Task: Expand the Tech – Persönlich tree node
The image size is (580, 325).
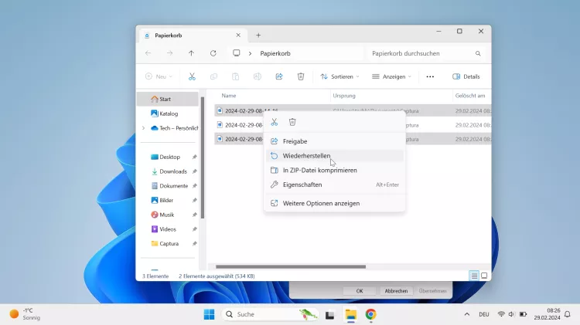Action: coord(143,128)
